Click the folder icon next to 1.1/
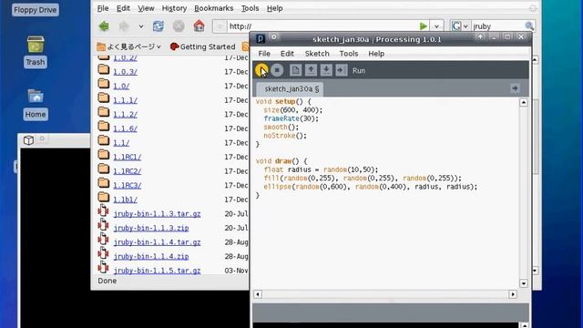This screenshot has width=583, height=328. click(x=103, y=140)
